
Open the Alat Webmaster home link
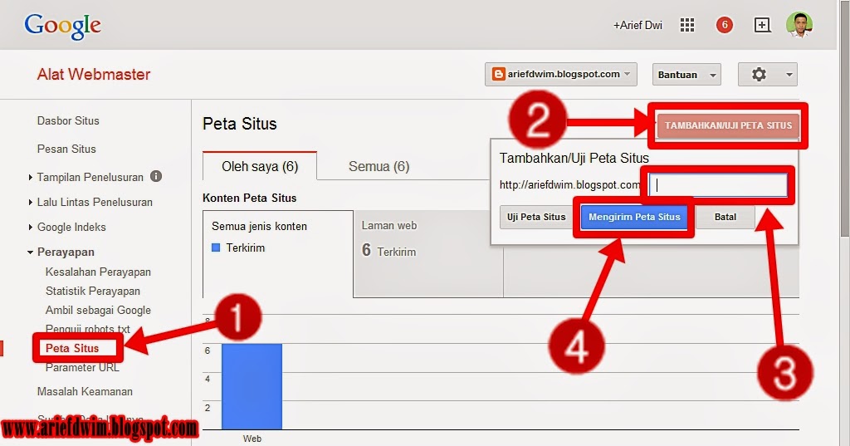(93, 75)
